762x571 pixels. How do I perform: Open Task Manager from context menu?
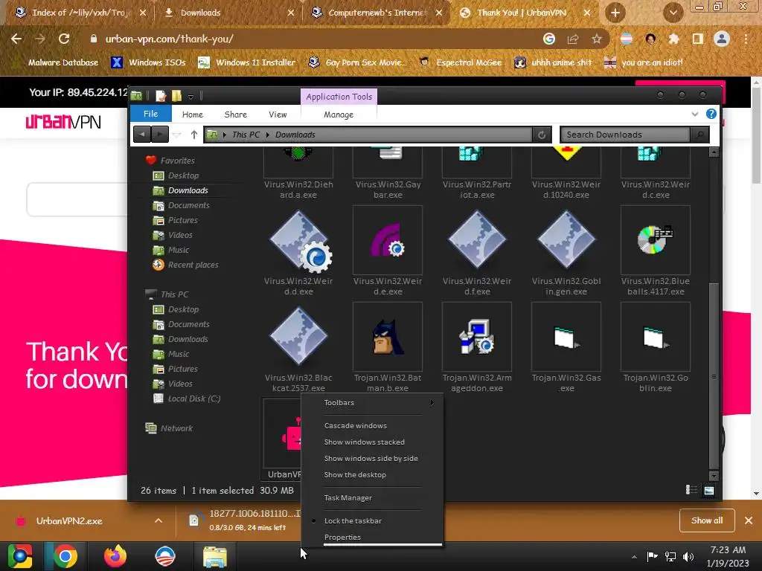click(348, 497)
